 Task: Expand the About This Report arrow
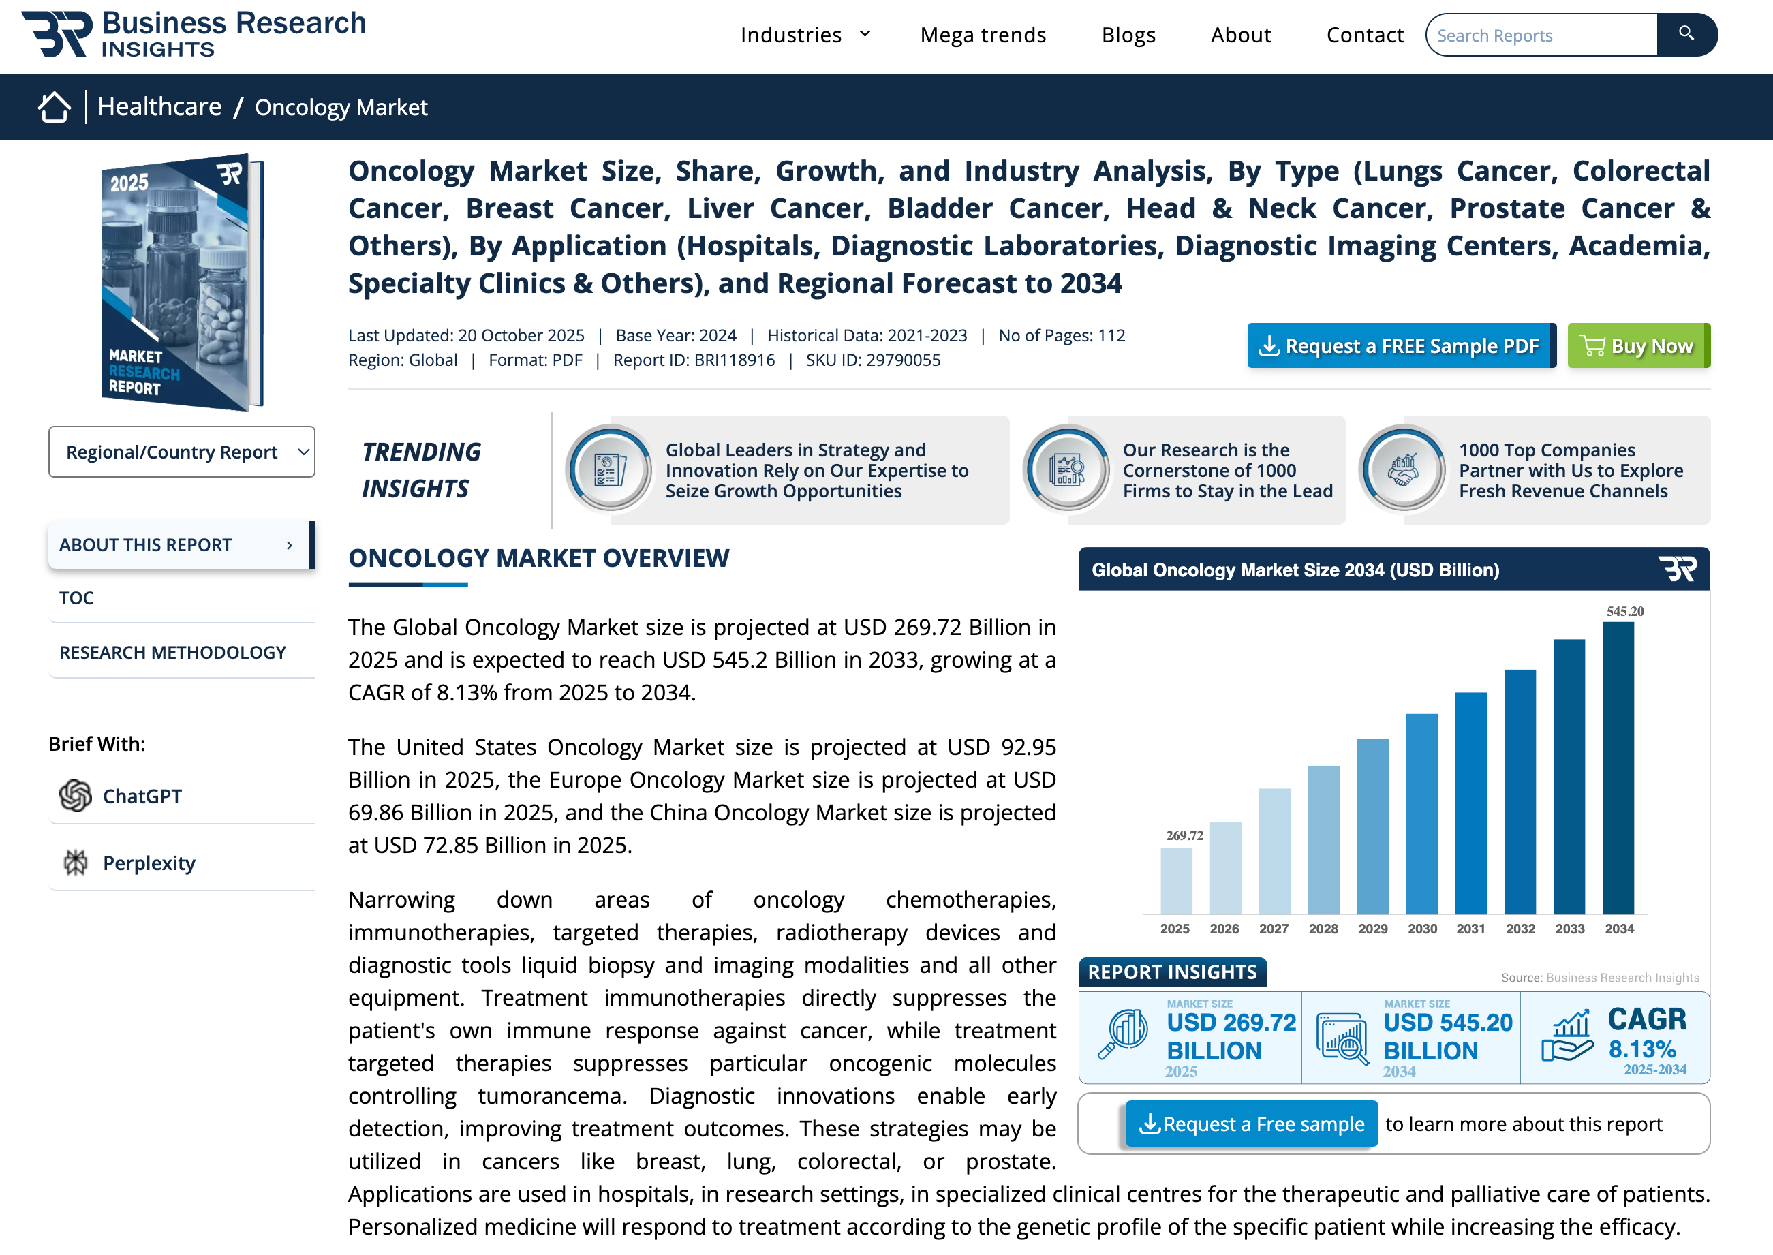click(289, 546)
